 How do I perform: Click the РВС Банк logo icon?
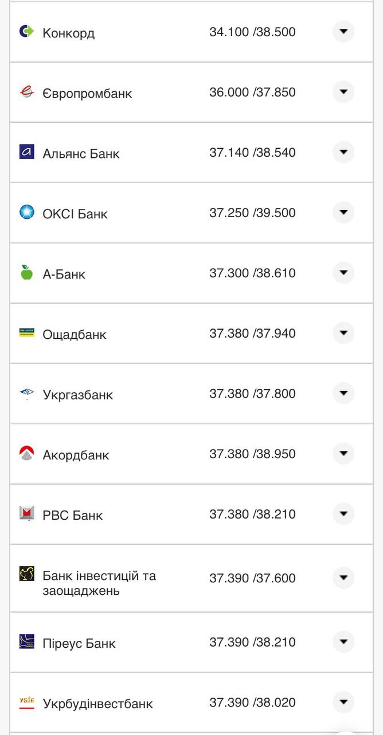click(26, 513)
